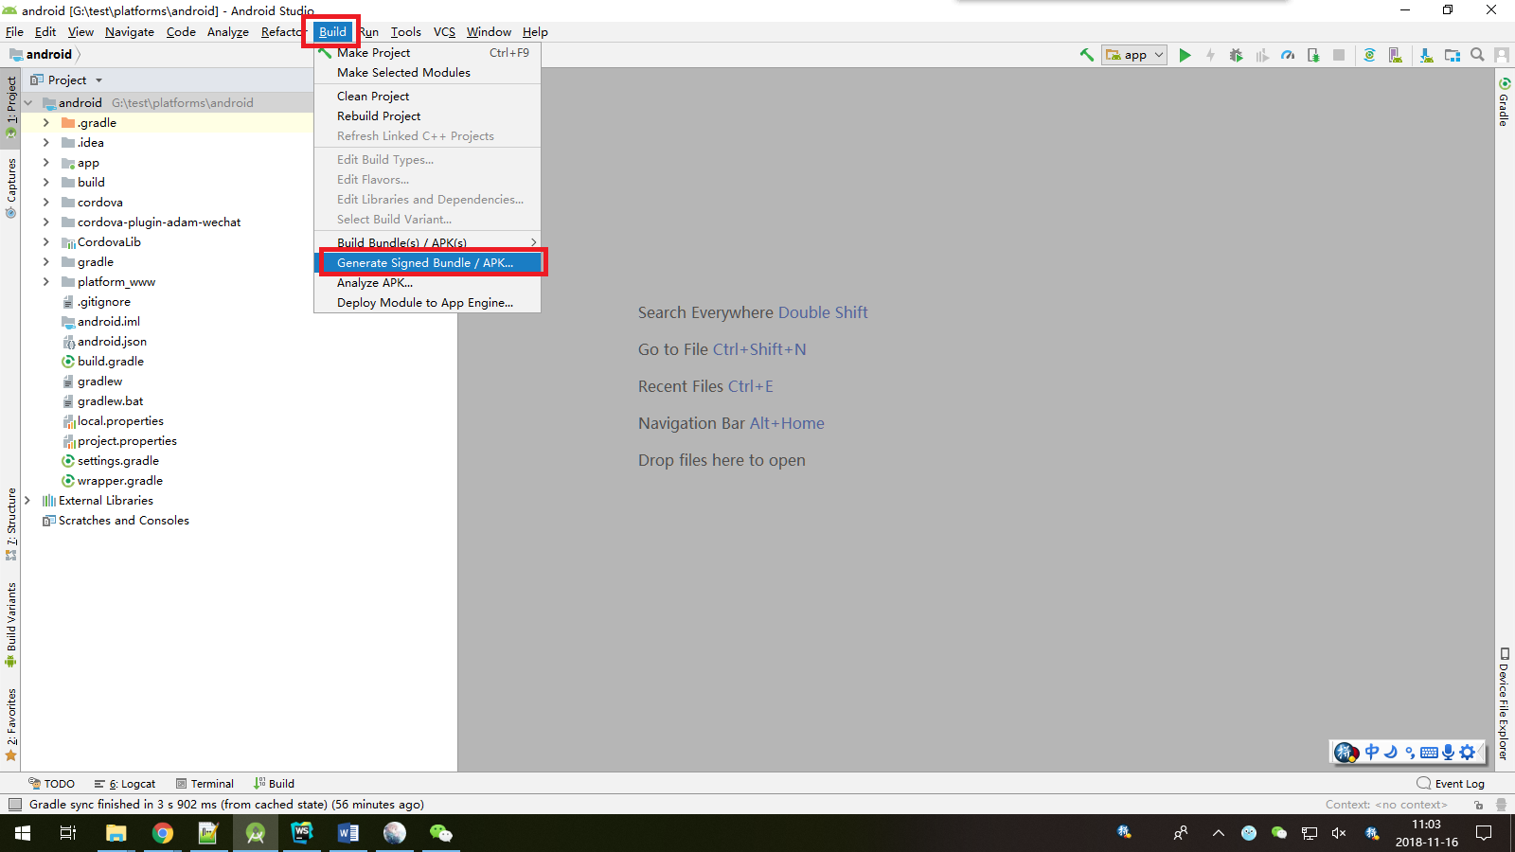Open the Logcat tool window
1515x852 pixels.
pyautogui.click(x=125, y=784)
